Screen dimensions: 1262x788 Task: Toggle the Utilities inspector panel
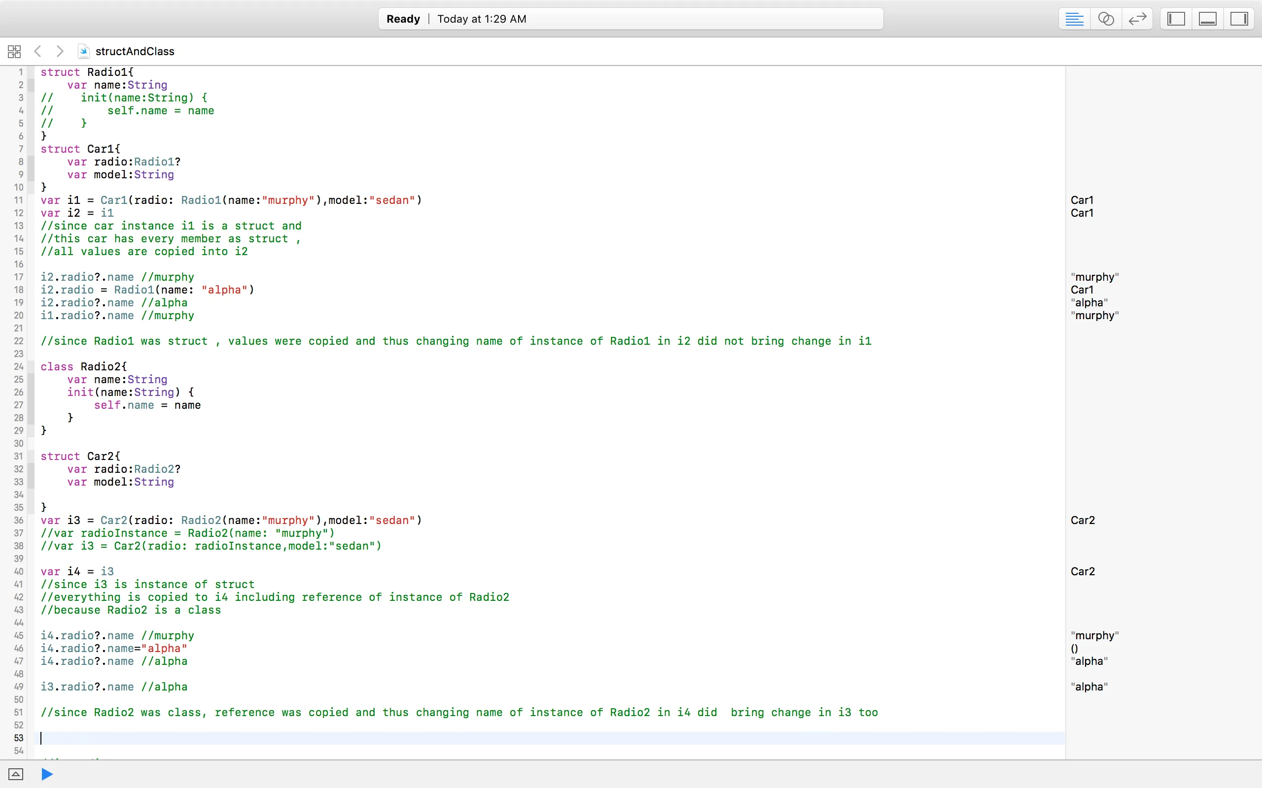pyautogui.click(x=1239, y=19)
